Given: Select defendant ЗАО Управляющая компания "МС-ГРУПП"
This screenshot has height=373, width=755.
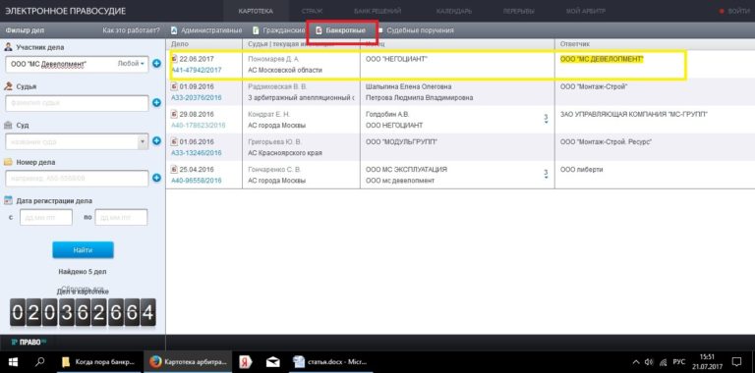Looking at the screenshot, I should [x=634, y=115].
